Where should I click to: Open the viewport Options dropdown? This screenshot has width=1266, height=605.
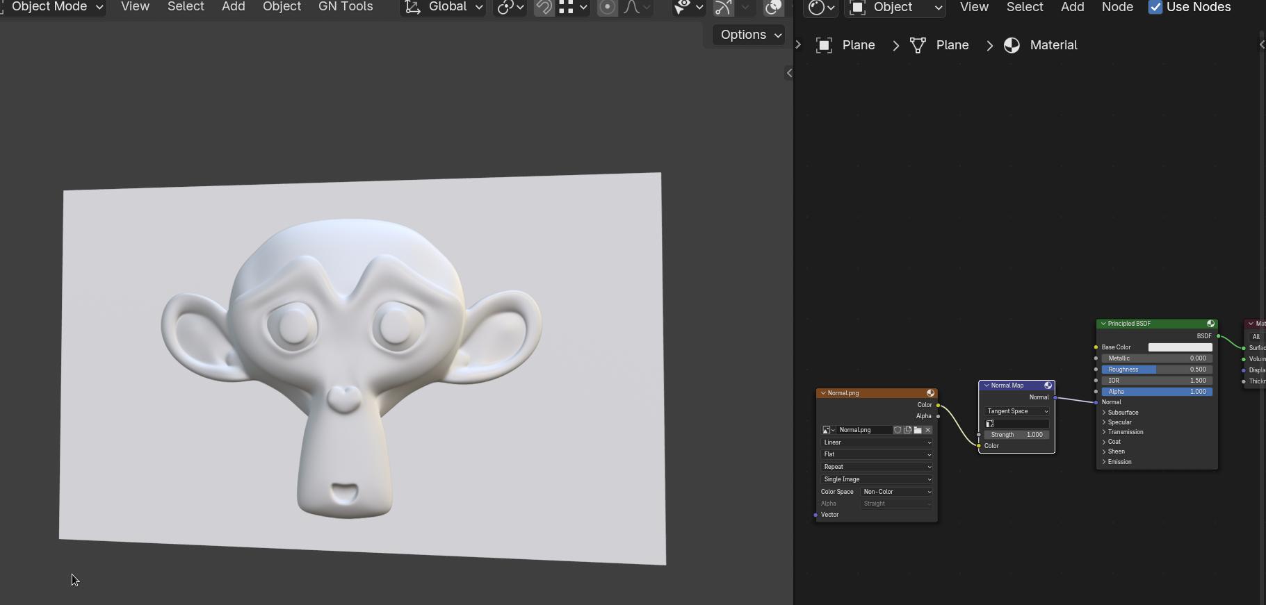coord(749,35)
